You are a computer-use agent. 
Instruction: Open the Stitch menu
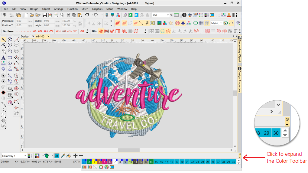(85, 9)
